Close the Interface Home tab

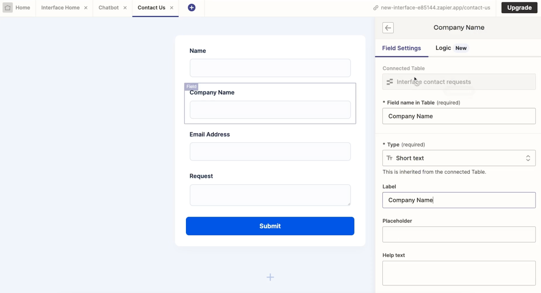tap(86, 8)
